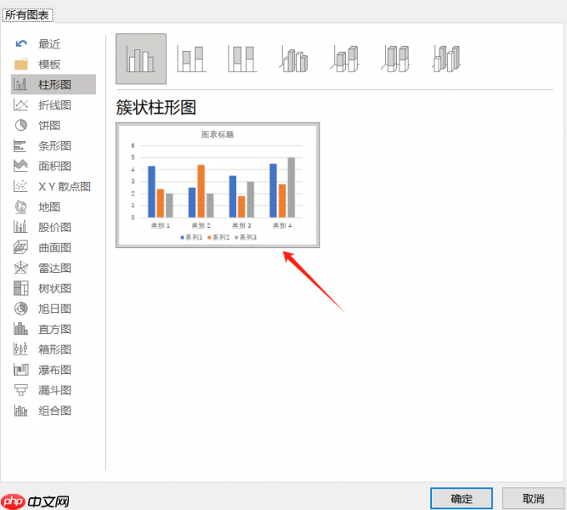Image resolution: width=567 pixels, height=510 pixels.
Task: Choose 组合图 from the chart list
Action: pyautogui.click(x=55, y=411)
